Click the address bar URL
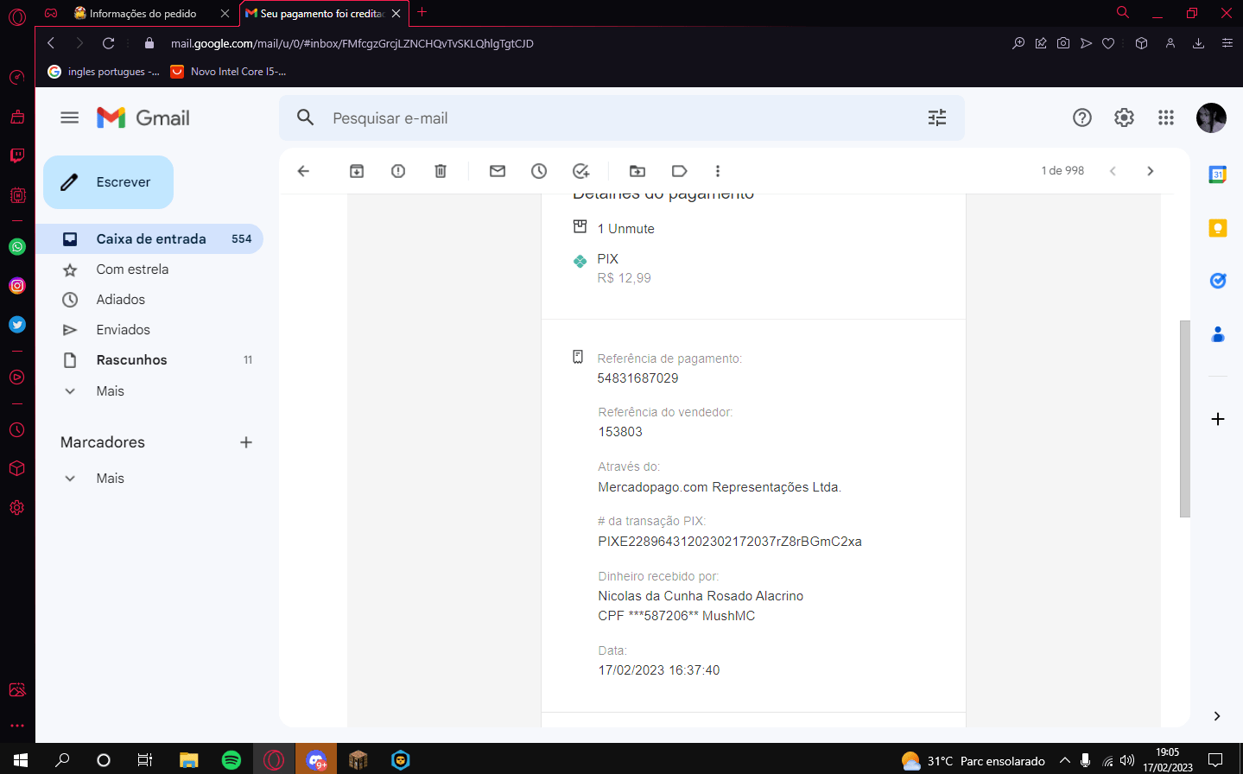This screenshot has width=1243, height=774. pyautogui.click(x=352, y=43)
